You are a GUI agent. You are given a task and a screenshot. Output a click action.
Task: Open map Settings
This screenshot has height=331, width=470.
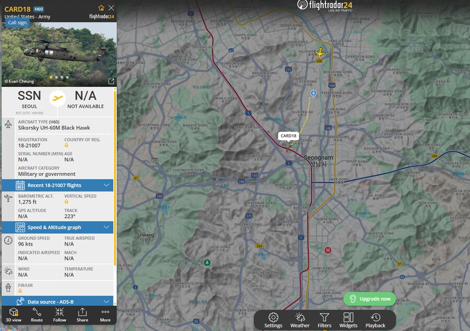(273, 320)
